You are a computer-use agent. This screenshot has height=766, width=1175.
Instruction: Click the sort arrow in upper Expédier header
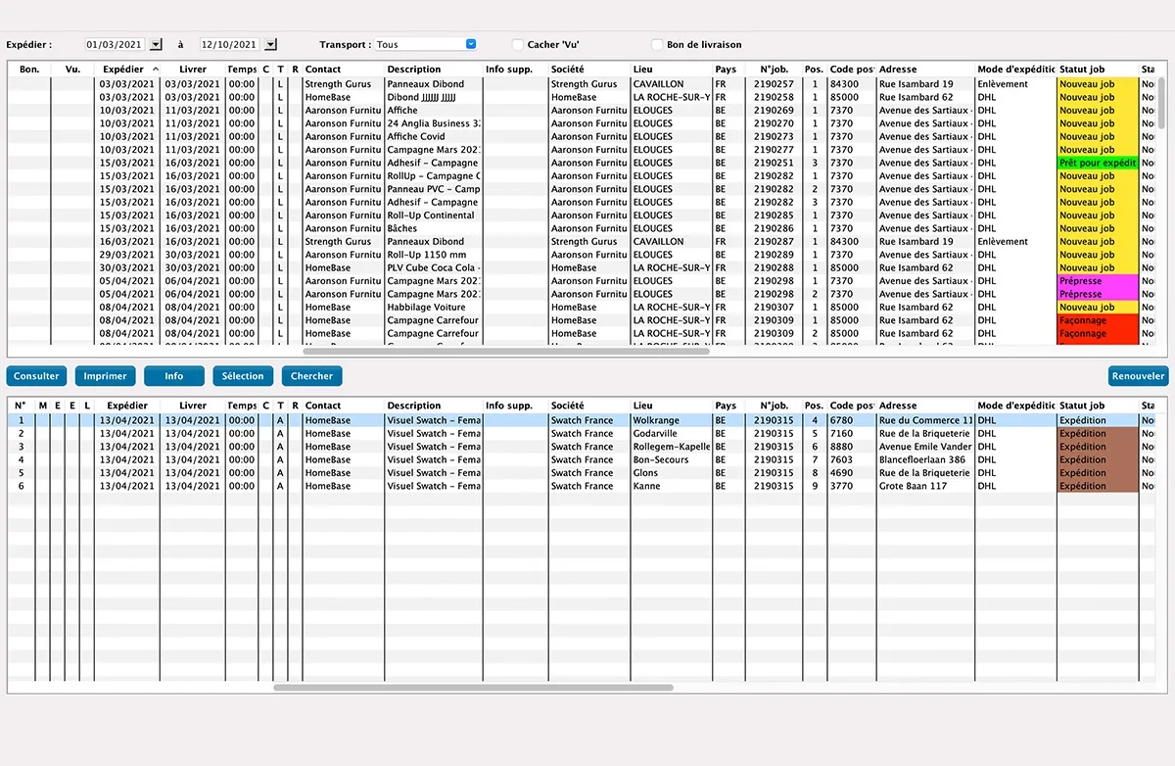point(156,70)
